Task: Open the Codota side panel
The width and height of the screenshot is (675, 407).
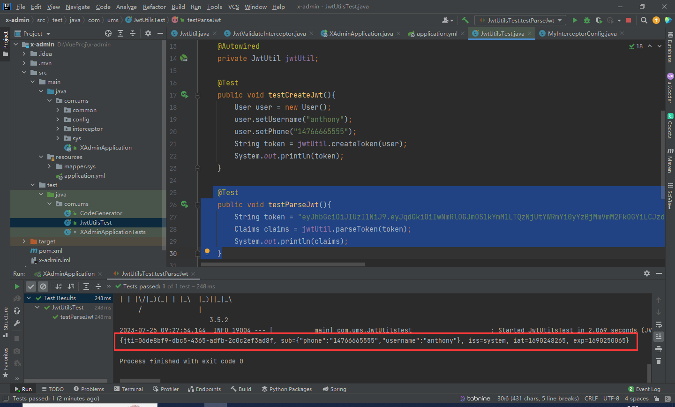Action: coord(670,126)
